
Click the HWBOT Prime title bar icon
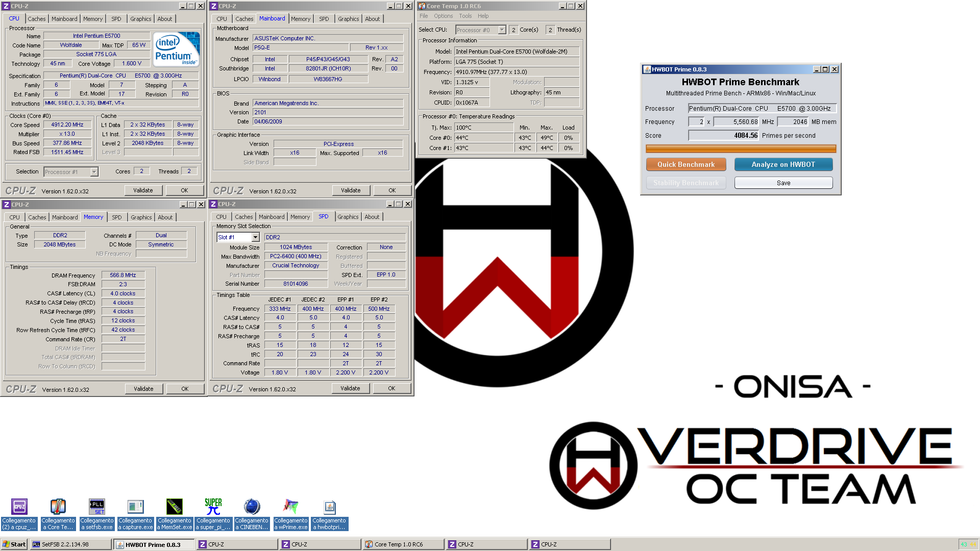pos(647,69)
